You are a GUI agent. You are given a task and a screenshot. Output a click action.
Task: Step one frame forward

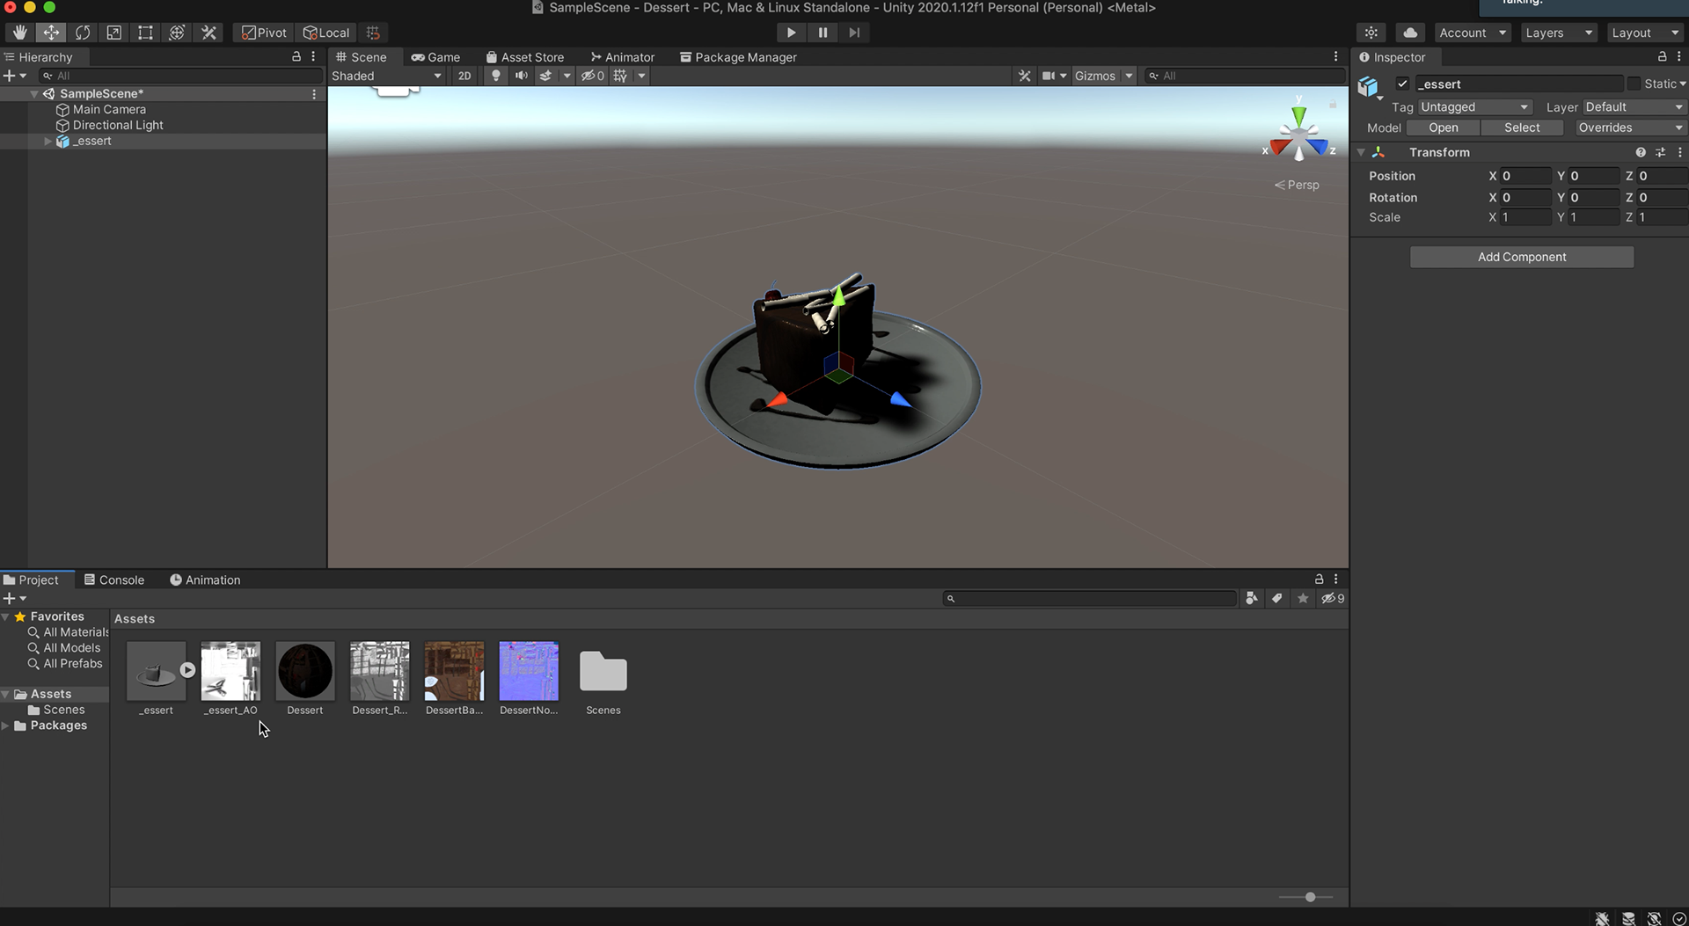click(854, 33)
